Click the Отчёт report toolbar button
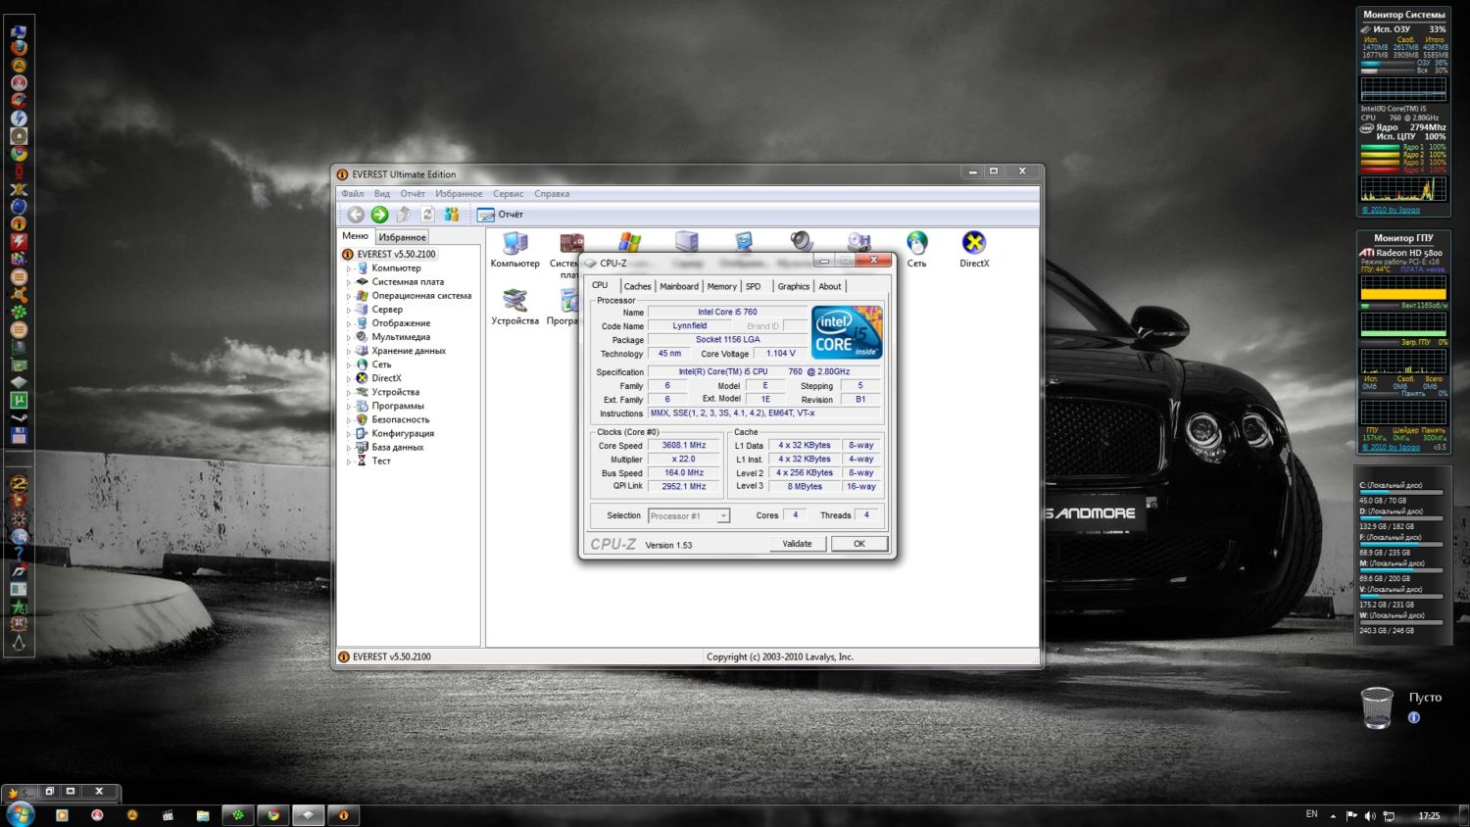 [x=501, y=215]
